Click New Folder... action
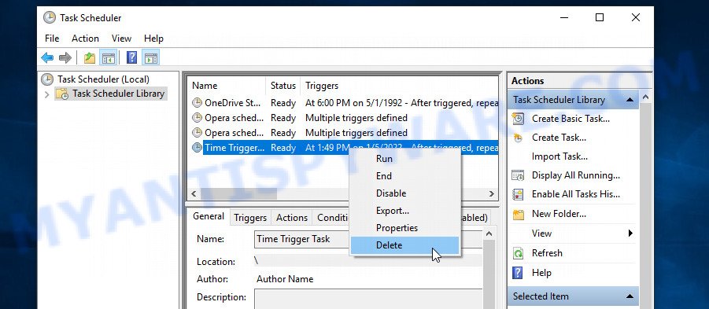 coord(559,214)
